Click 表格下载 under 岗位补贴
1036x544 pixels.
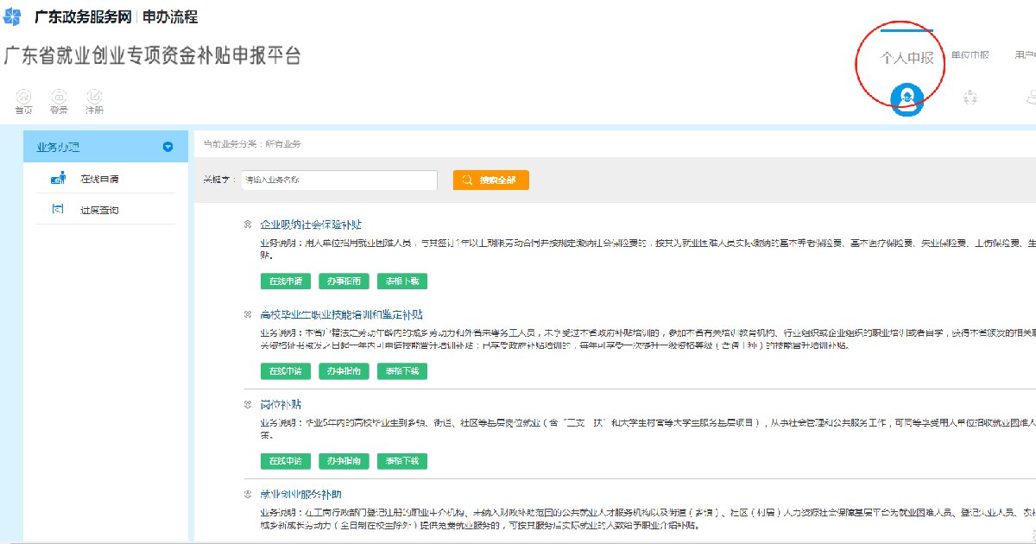pyautogui.click(x=402, y=461)
